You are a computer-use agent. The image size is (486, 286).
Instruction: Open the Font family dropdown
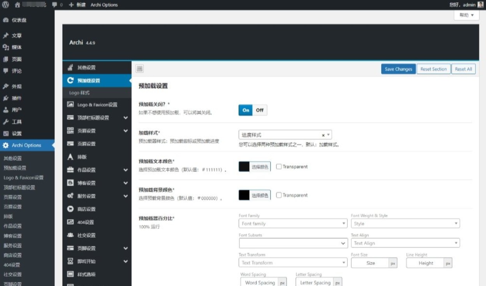click(x=293, y=224)
